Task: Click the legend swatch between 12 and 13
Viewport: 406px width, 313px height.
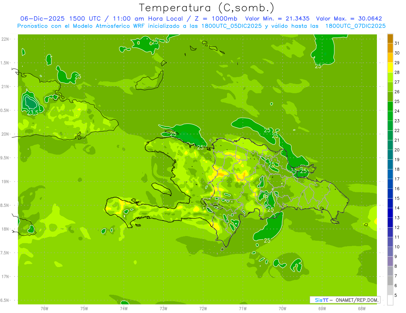Action: coord(390,223)
